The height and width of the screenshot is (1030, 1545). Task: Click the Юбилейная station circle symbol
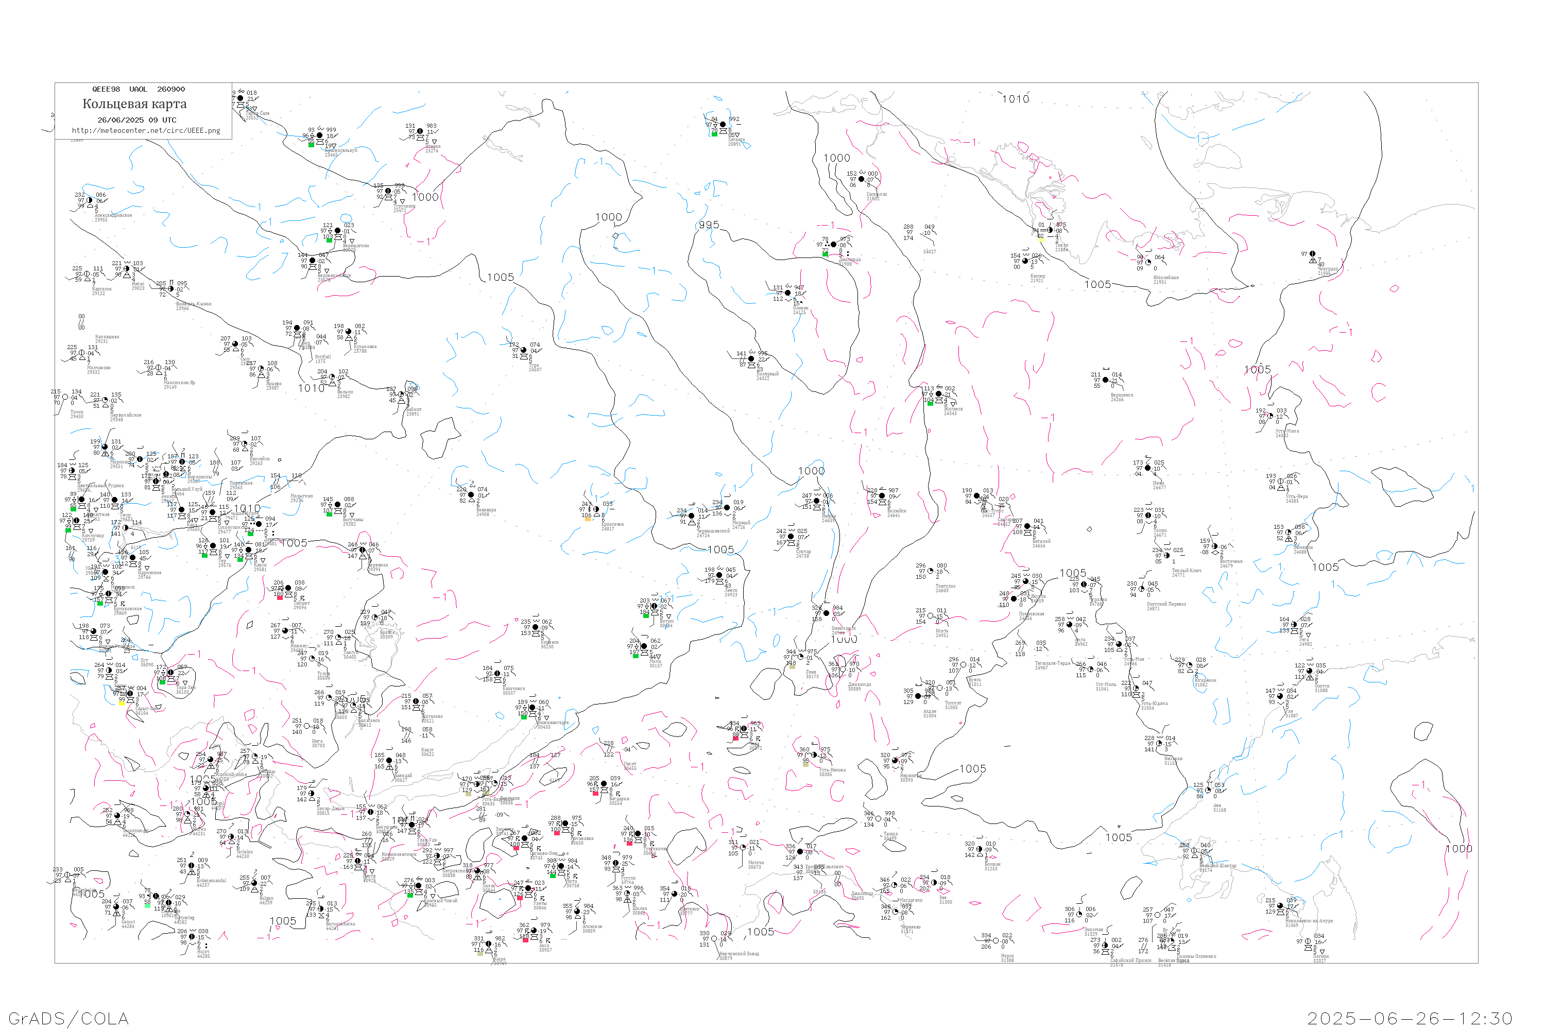1148,262
